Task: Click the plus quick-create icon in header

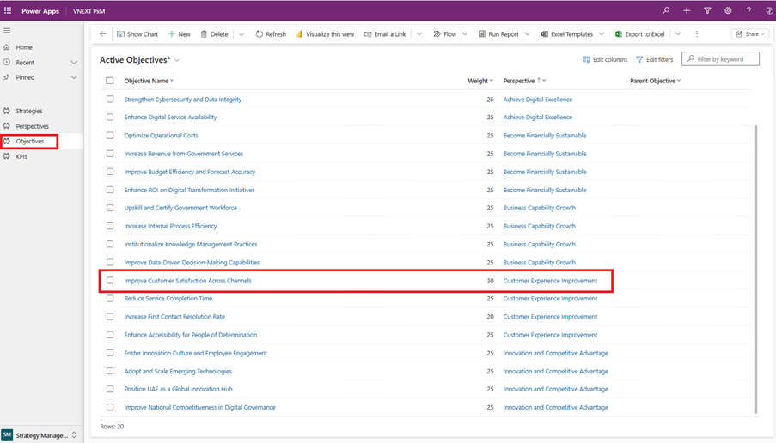Action: tap(687, 10)
